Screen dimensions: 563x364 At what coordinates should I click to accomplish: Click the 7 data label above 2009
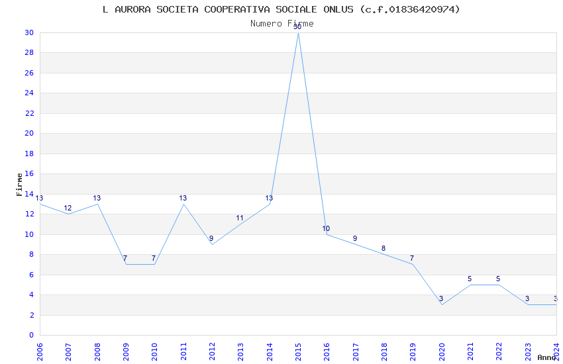click(125, 258)
